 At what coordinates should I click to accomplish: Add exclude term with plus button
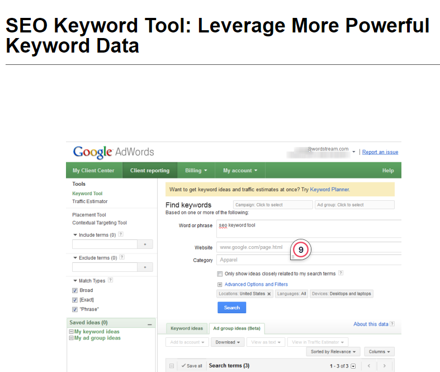(145, 267)
